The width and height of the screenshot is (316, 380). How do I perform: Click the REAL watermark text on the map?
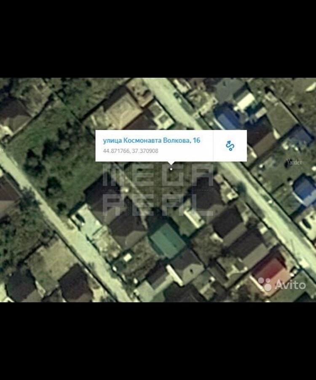[x=158, y=204]
